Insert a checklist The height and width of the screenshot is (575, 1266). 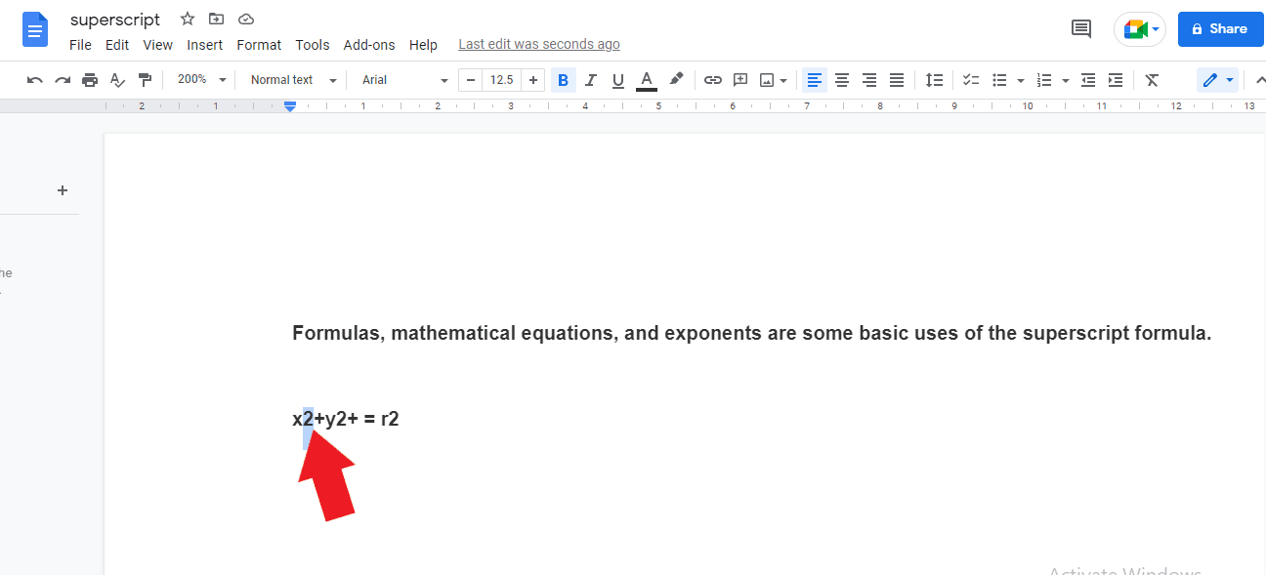pyautogui.click(x=971, y=80)
